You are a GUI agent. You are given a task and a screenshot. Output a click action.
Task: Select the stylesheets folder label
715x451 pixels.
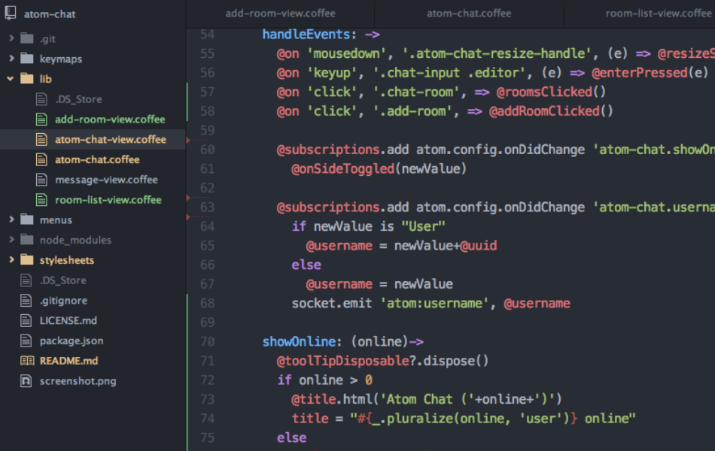[66, 260]
